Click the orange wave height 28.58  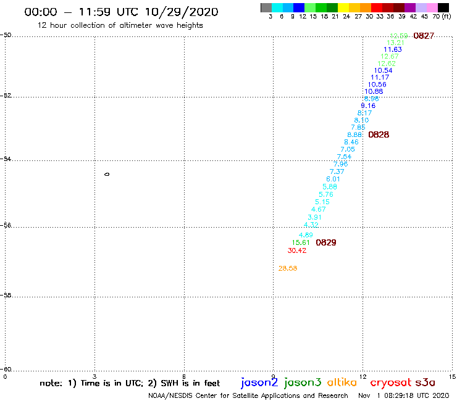(288, 268)
